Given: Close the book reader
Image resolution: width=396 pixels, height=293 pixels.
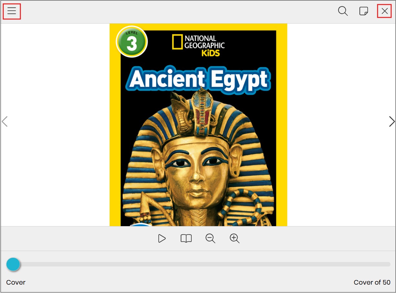Looking at the screenshot, I should [x=384, y=11].
